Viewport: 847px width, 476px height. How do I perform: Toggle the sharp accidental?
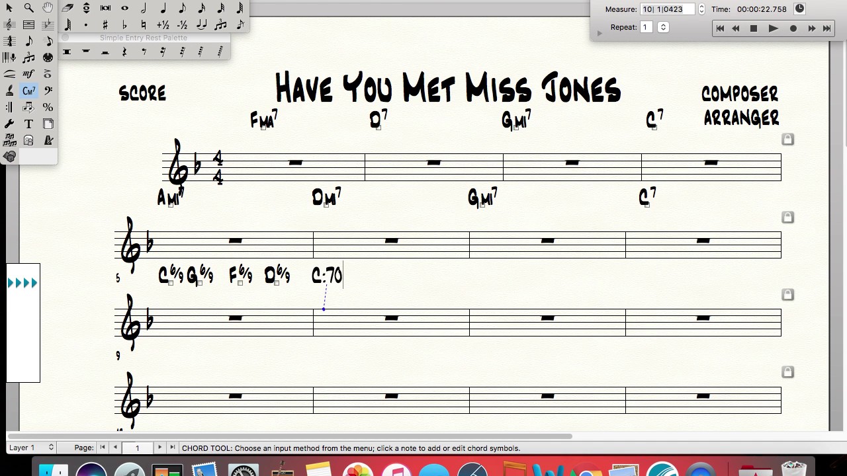(105, 24)
